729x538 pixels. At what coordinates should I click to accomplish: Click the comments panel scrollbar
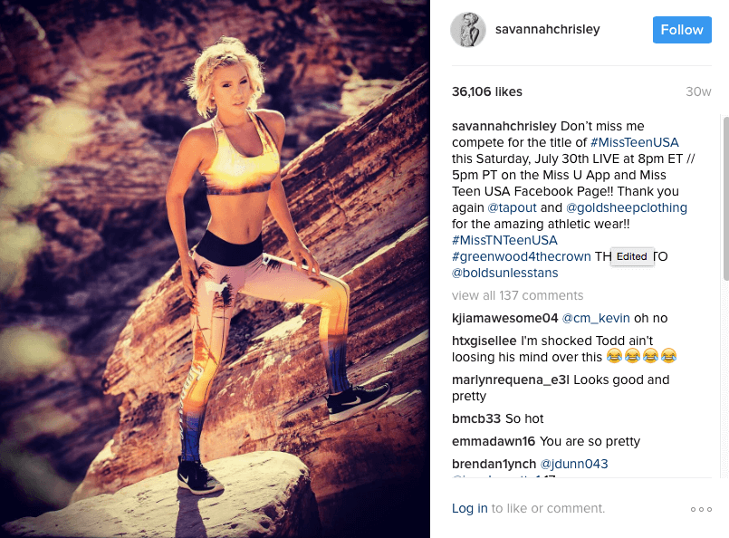(x=725, y=198)
